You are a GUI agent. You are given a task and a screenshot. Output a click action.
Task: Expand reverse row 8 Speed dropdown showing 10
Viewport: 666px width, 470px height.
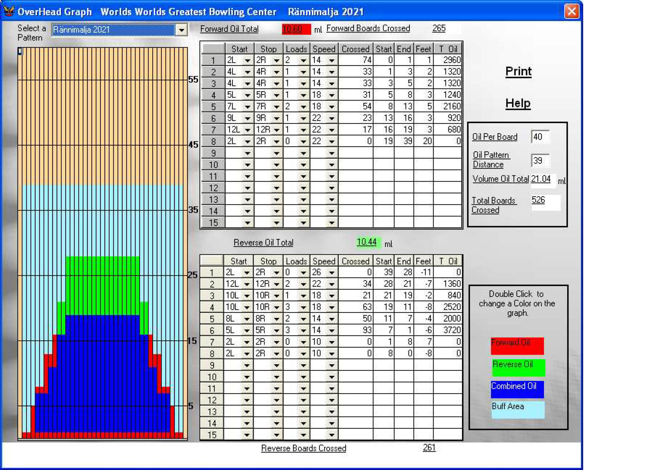point(331,354)
